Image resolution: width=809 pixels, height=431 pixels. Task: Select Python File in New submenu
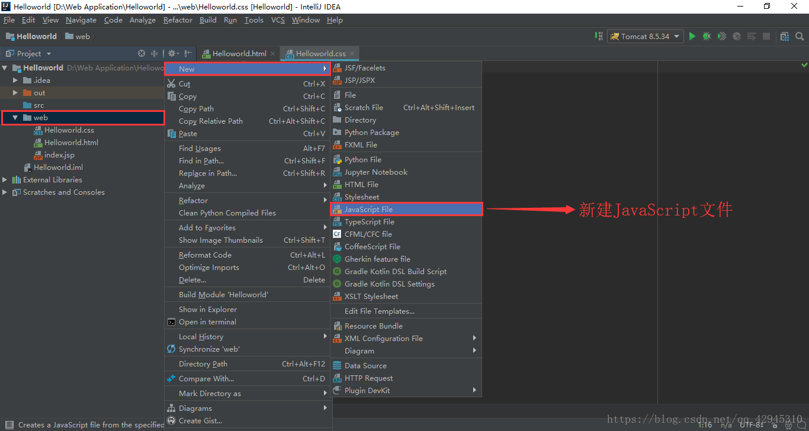pyautogui.click(x=406, y=160)
